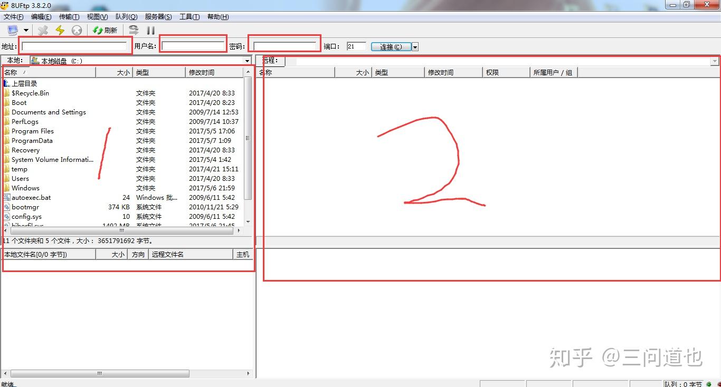This screenshot has width=721, height=387.
Task: Click the pause toolbar icon
Action: 151,31
